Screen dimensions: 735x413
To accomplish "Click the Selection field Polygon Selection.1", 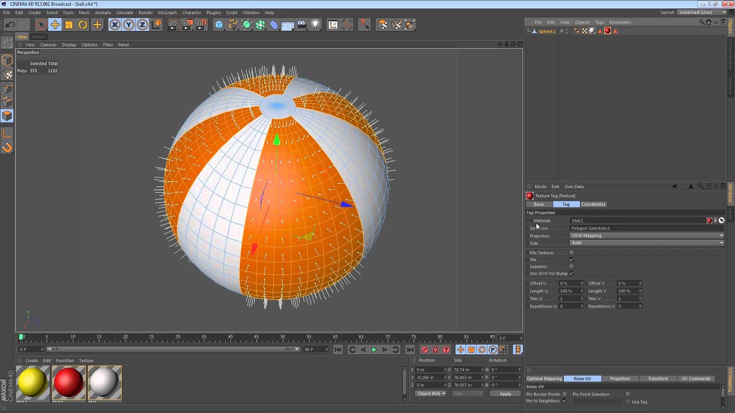I will [x=647, y=228].
